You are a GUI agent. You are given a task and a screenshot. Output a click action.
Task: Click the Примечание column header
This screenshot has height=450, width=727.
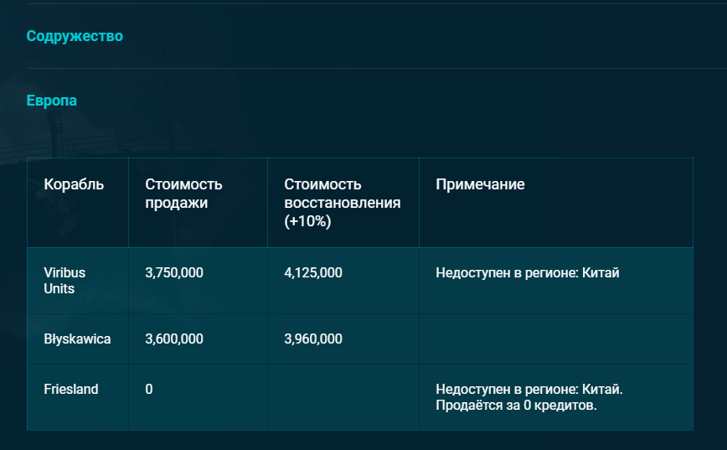(480, 184)
